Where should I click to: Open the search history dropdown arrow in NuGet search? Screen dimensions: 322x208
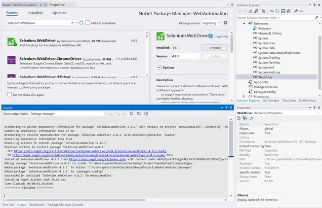click(76, 23)
